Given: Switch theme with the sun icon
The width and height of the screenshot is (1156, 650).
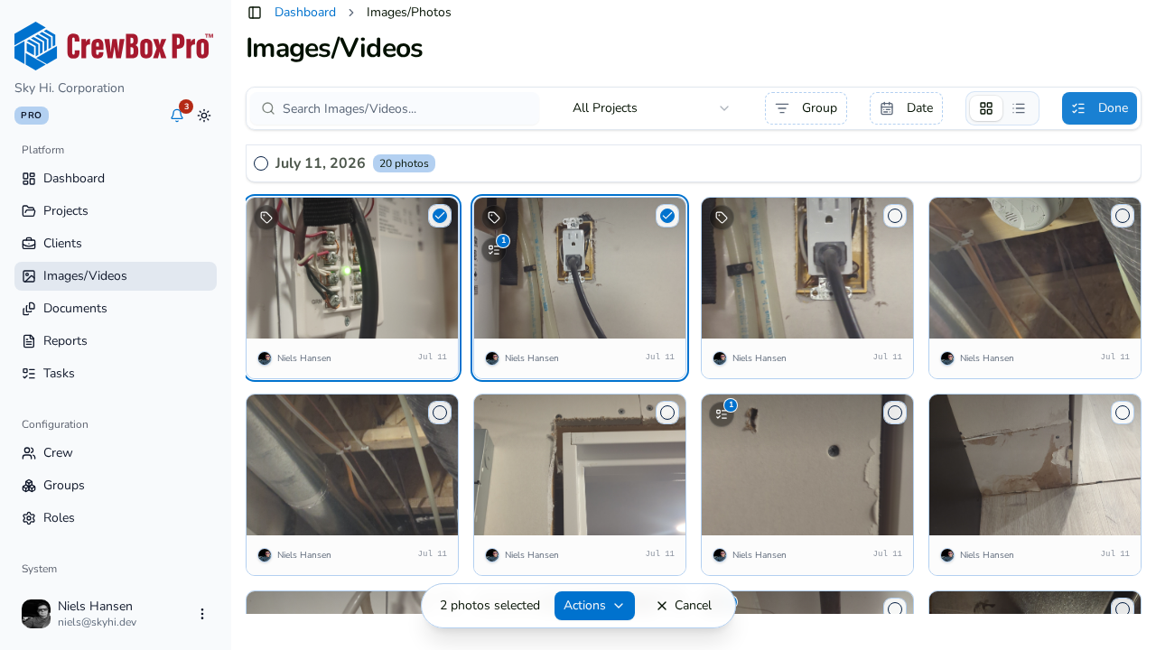Looking at the screenshot, I should (x=204, y=116).
